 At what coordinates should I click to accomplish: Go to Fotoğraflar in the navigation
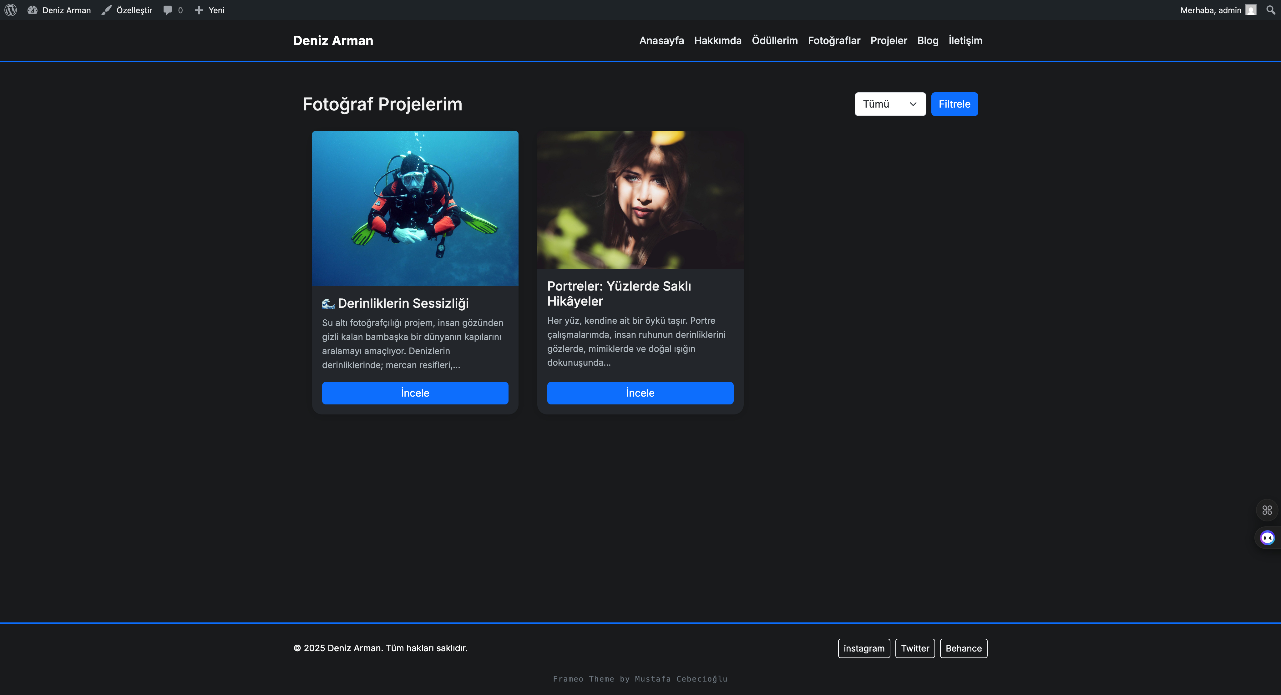(834, 40)
